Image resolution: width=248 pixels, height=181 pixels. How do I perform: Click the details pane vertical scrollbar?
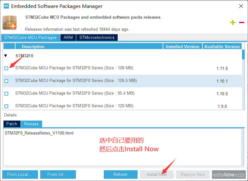coord(242,147)
